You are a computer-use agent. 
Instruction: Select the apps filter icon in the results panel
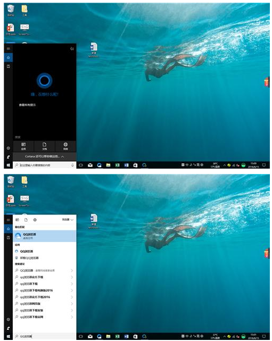click(x=18, y=220)
